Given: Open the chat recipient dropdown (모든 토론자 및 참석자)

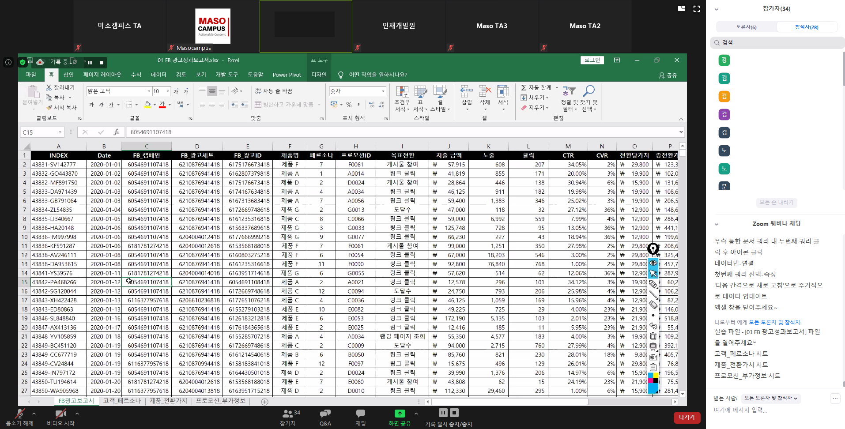Looking at the screenshot, I should coord(770,398).
